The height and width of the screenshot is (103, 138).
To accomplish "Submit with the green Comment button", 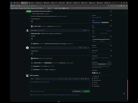I will point(87,91).
